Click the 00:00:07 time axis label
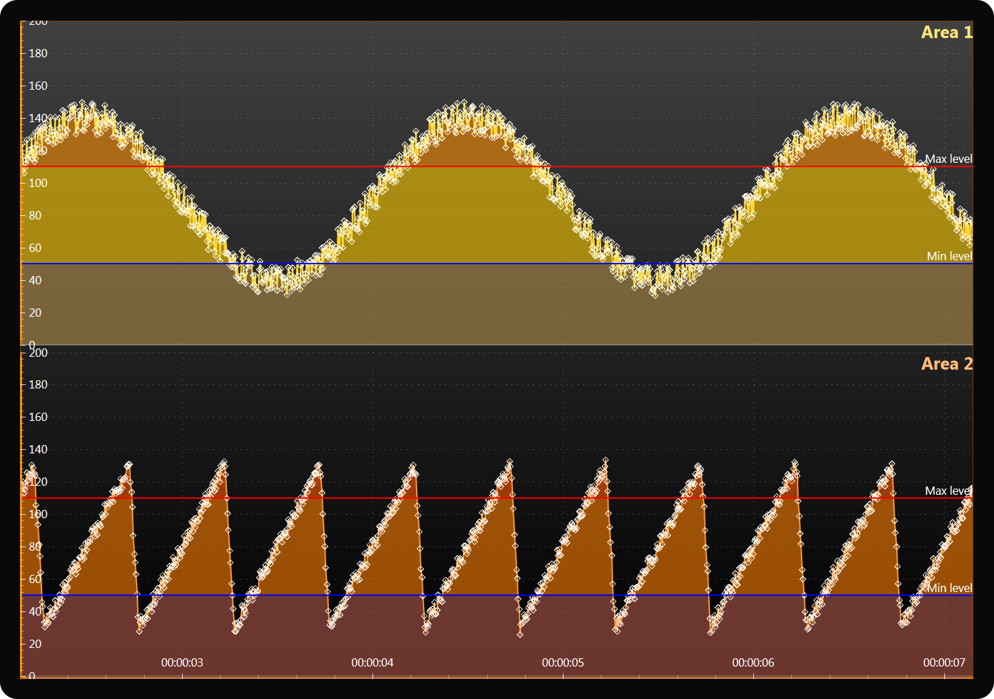 point(944,662)
